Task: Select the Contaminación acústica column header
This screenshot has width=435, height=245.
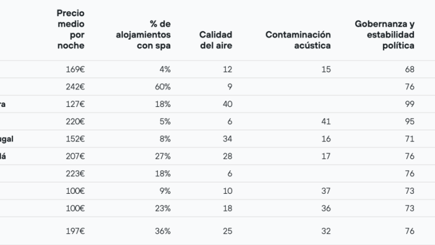Action: (x=298, y=40)
